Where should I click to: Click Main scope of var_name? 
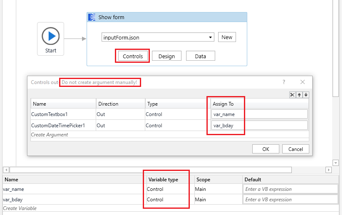(x=218, y=189)
